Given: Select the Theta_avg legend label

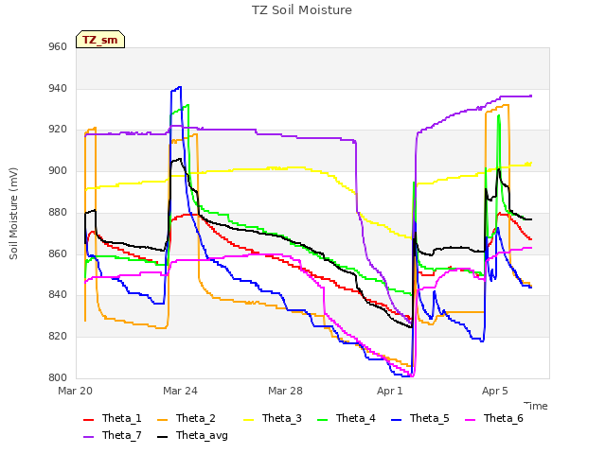Looking at the screenshot, I should tap(202, 435).
